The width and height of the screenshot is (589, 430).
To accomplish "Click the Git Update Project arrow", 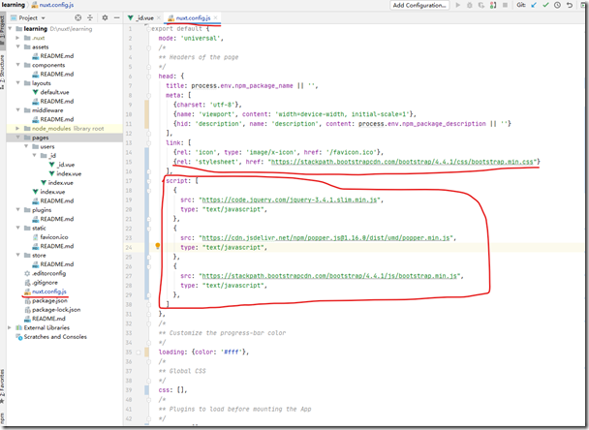I will coord(534,5).
